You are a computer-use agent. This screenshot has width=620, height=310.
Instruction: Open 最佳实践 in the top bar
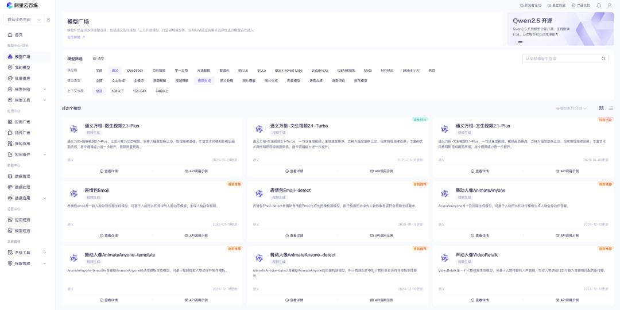557,6
